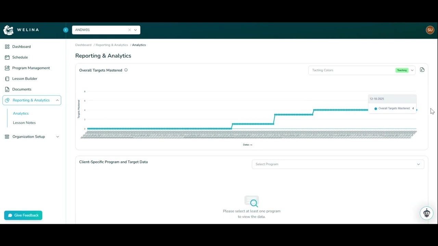Click the Welina logo icon
Viewport: 438px width, 246px height.
[x=8, y=30]
